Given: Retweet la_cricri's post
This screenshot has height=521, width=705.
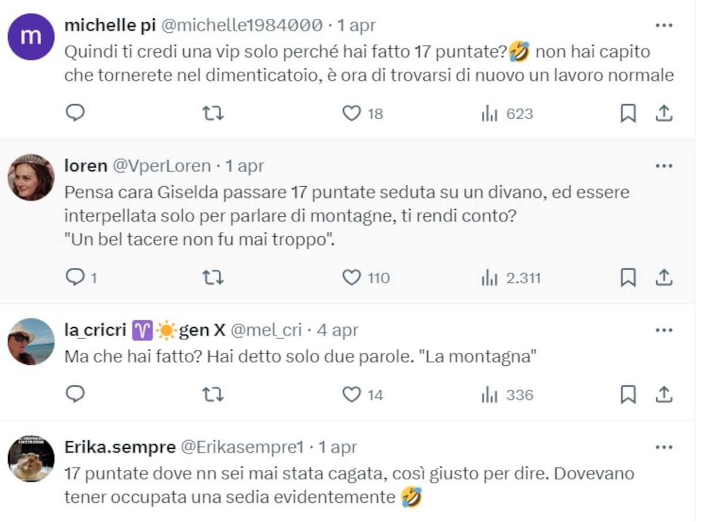Looking at the screenshot, I should click(x=213, y=395).
